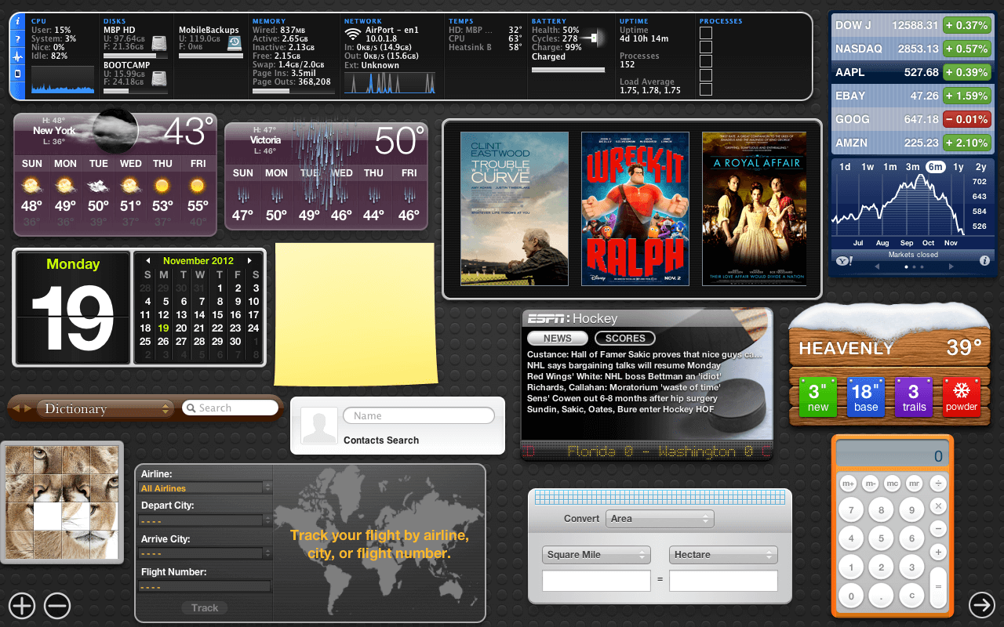Open the All Airlines dropdown

(x=206, y=488)
